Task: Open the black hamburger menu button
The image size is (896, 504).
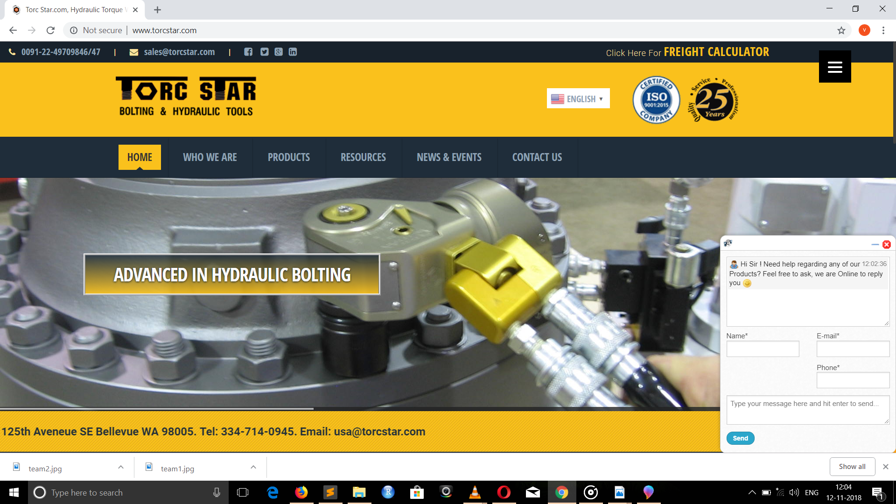Action: coord(834,67)
